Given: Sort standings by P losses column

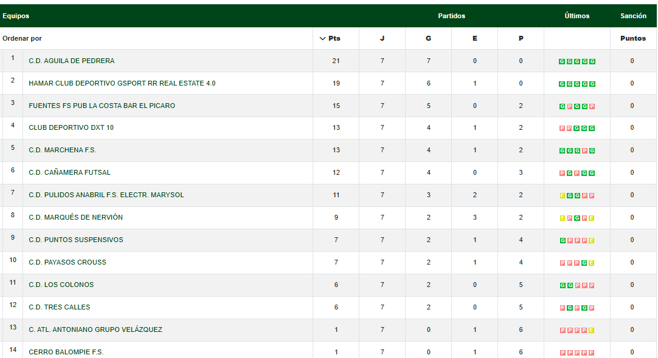Looking at the screenshot, I should click(x=521, y=39).
